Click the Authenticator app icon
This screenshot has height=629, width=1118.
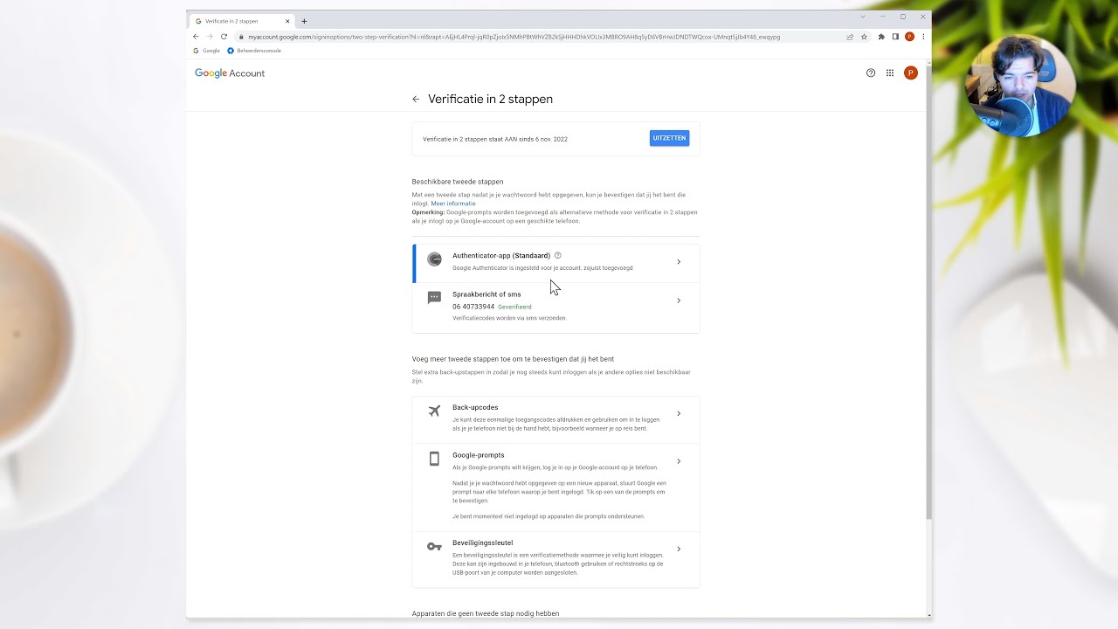434,259
